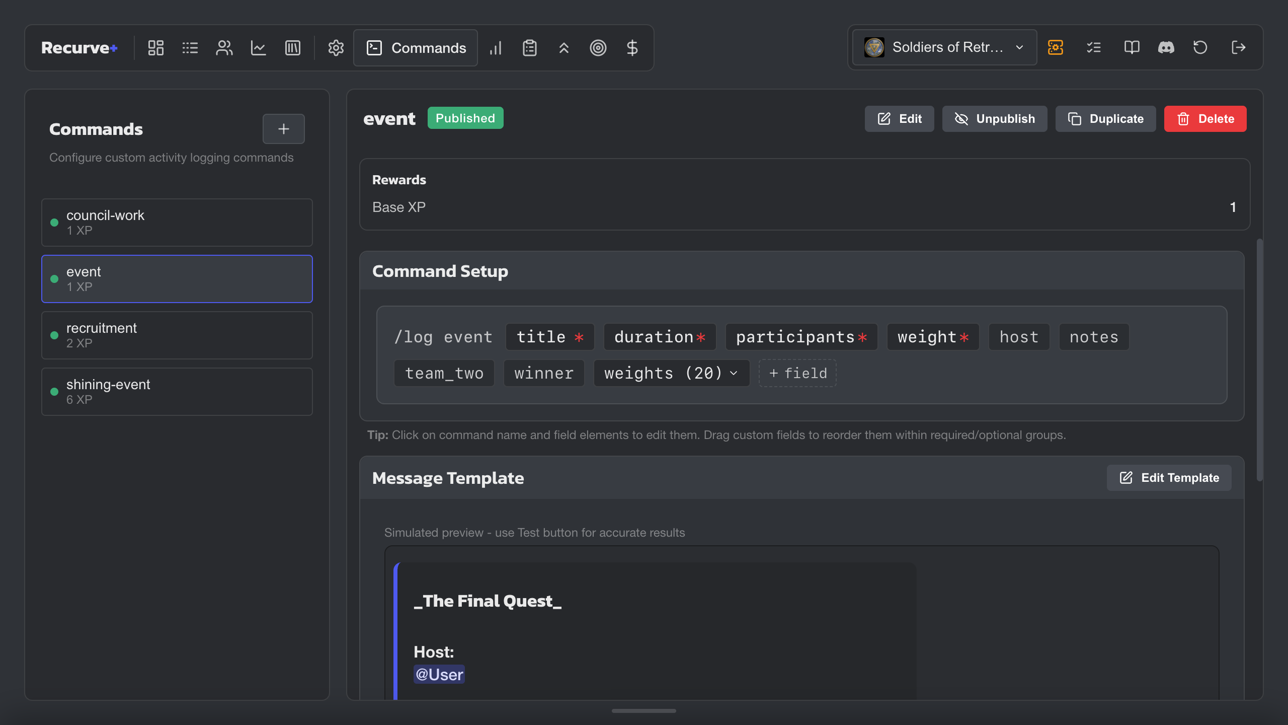Click the log out icon
Viewport: 1288px width, 725px height.
[x=1238, y=47]
